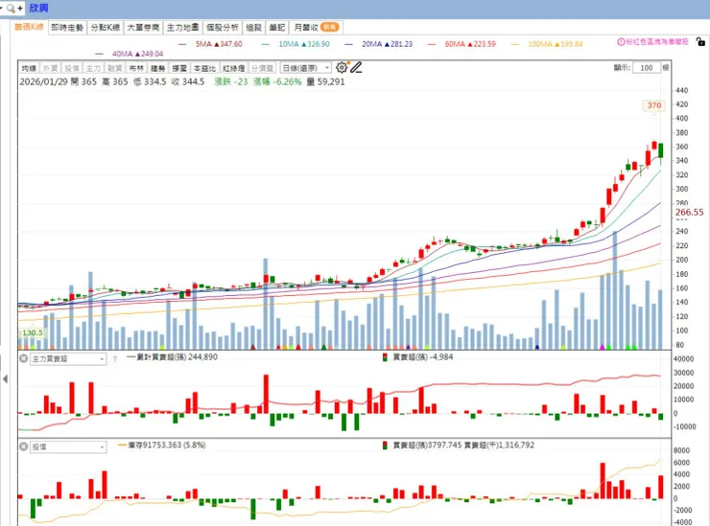Select the pencil drawing tool
The image size is (710, 526).
[356, 67]
